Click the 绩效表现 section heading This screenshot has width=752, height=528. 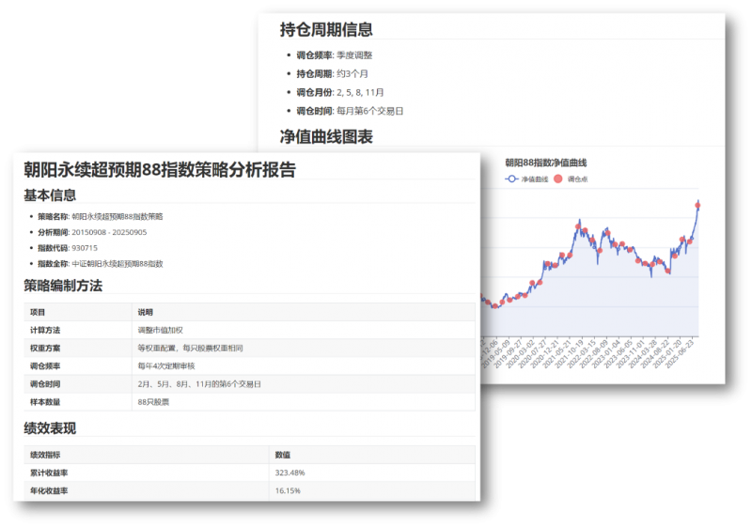pyautogui.click(x=50, y=428)
